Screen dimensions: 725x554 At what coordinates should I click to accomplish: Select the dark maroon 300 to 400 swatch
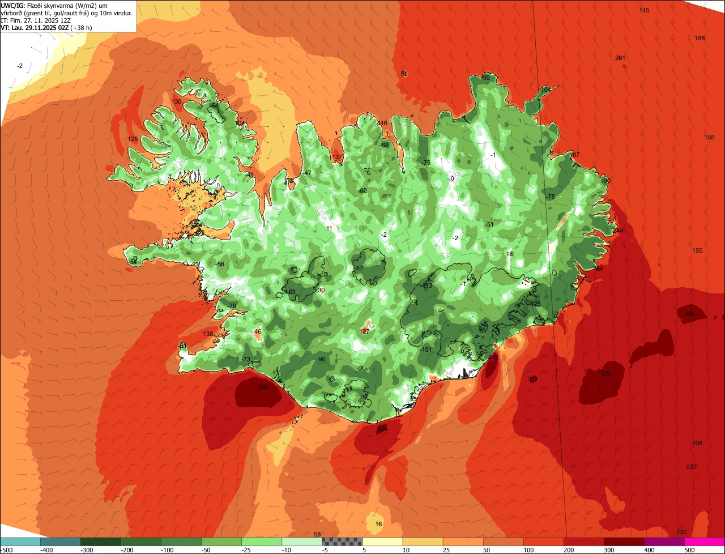(x=624, y=542)
